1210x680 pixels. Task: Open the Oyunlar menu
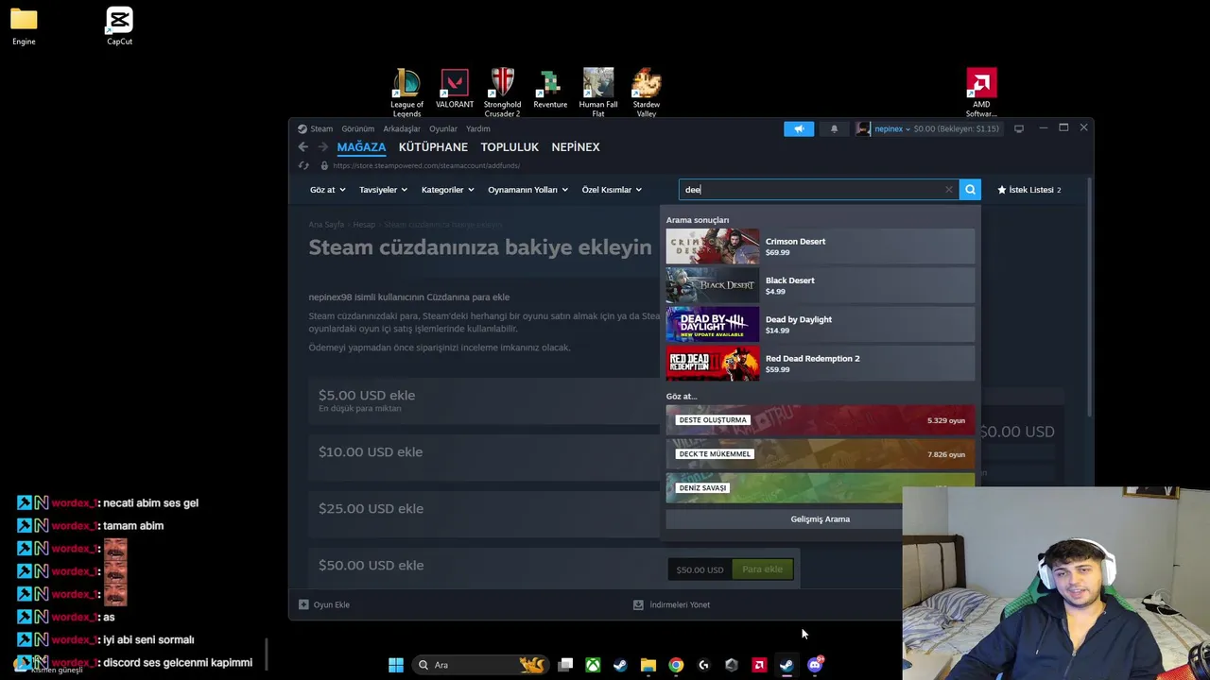coord(443,128)
